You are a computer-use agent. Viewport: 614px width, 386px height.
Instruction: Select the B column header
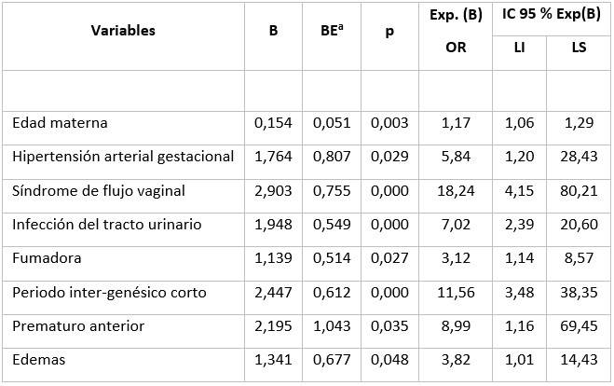coord(273,31)
